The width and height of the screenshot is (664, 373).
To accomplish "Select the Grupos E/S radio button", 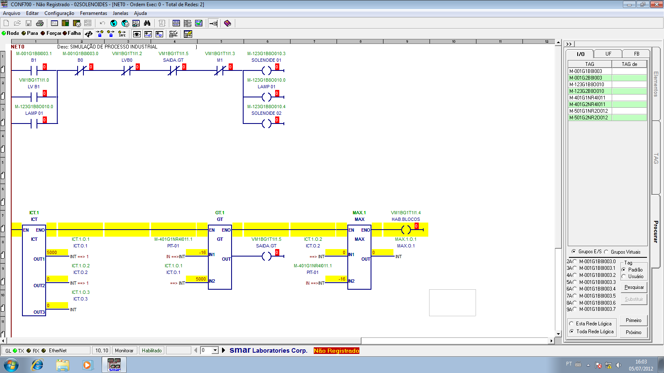I will coord(574,252).
